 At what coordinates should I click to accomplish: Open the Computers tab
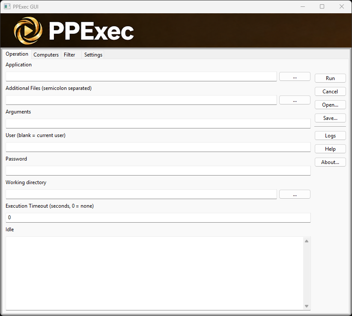click(x=46, y=55)
